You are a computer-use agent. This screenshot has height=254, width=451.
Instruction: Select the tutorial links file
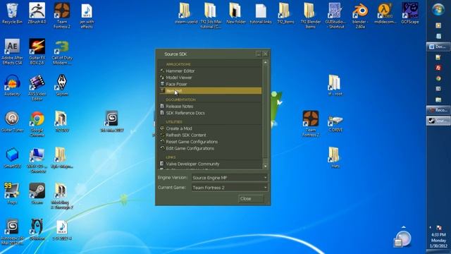tap(261, 14)
